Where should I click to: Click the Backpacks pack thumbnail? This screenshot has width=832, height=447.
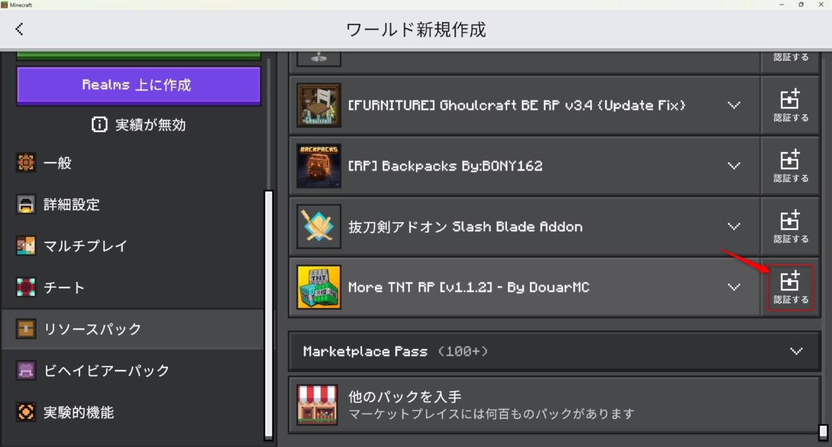[x=318, y=166]
